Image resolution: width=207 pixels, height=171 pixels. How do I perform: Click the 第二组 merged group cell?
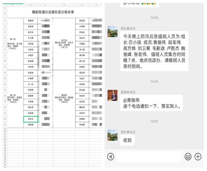[15, 99]
